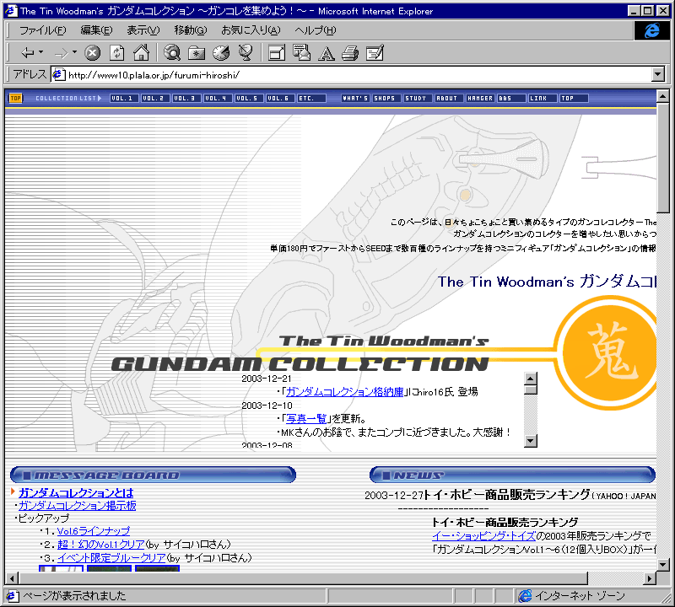Open the Back button history dropdown arrow
This screenshot has width=675, height=607.
tap(40, 52)
